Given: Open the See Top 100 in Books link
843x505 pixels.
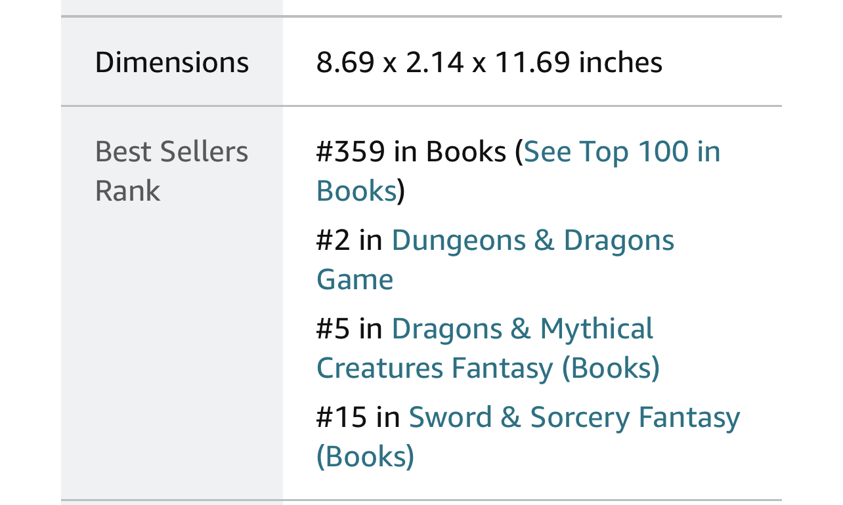Looking at the screenshot, I should click(519, 171).
